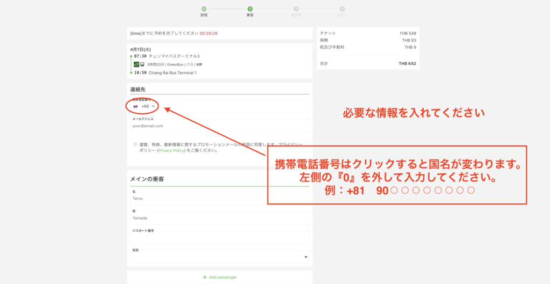
Task: Click the 00:29:29 countdown timer
Action: click(x=208, y=34)
